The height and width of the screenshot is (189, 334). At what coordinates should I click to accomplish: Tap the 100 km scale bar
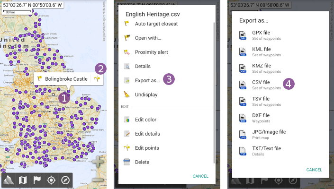point(17,11)
